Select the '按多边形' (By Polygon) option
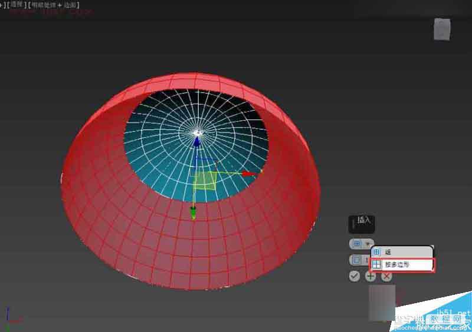This screenshot has width=472, height=332. click(x=402, y=265)
